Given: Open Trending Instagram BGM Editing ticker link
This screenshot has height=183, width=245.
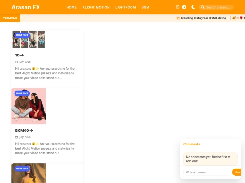Looking at the screenshot, I should point(201,18).
